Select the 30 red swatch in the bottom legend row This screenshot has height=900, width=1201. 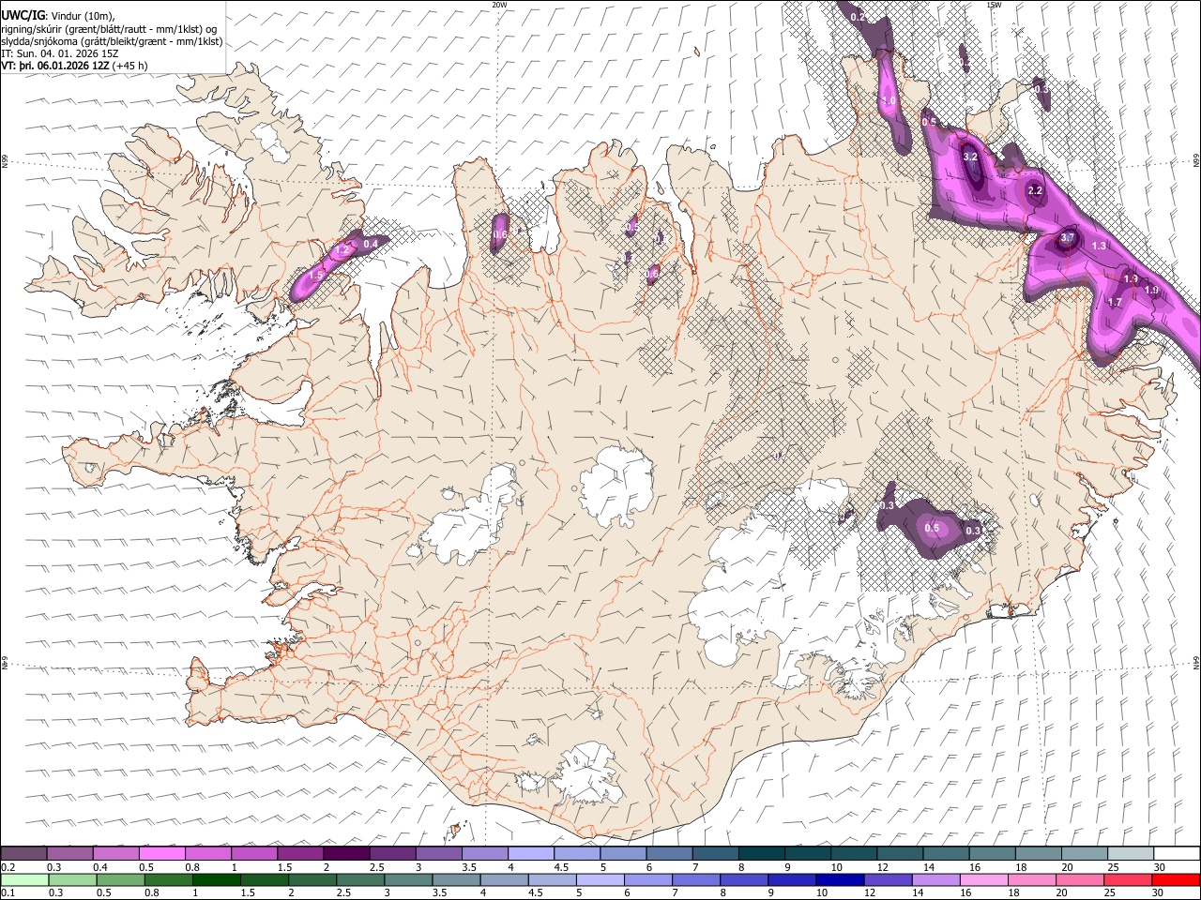click(x=1176, y=879)
